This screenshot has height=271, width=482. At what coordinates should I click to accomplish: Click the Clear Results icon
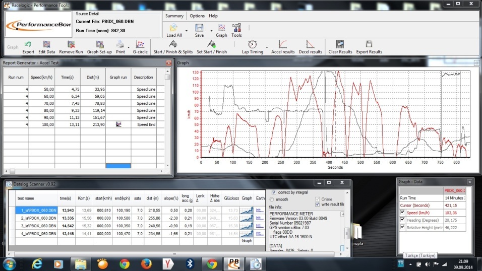point(340,45)
